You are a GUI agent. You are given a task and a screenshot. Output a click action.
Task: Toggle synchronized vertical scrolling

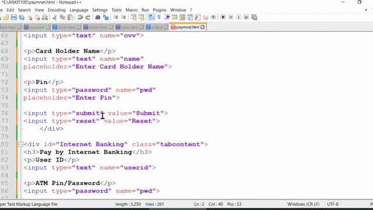click(133, 17)
